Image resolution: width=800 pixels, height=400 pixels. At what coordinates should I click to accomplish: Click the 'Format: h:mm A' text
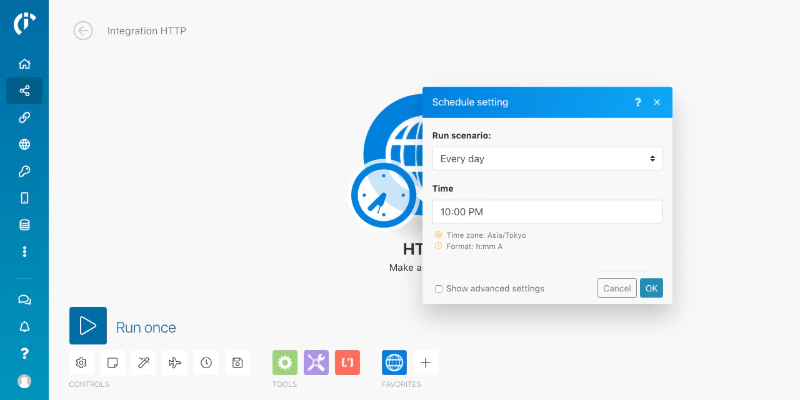474,246
